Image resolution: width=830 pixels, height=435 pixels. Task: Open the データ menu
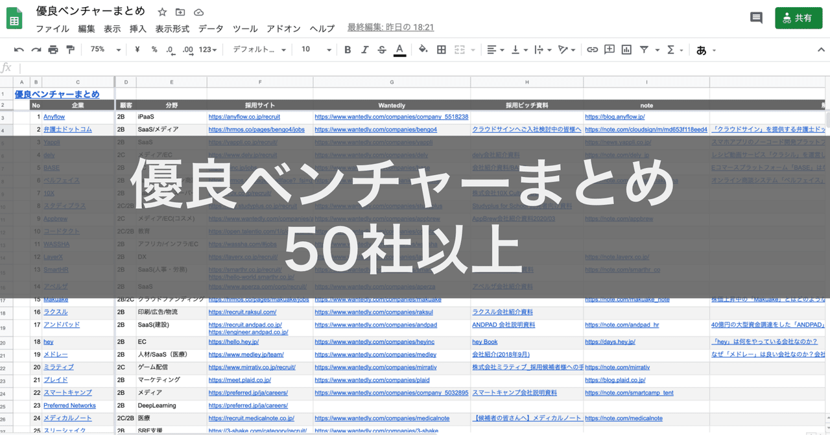coord(211,29)
